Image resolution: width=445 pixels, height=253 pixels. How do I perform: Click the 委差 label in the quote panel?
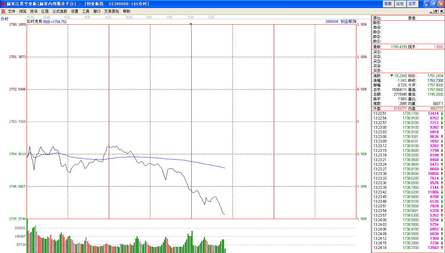[412, 18]
